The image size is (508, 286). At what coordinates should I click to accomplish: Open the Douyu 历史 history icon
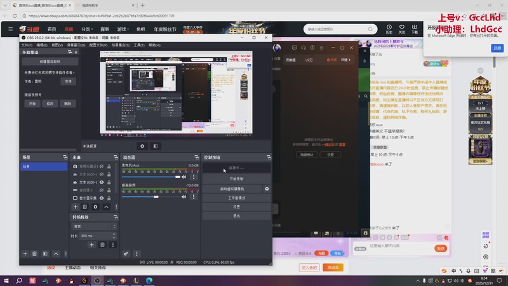389,29
